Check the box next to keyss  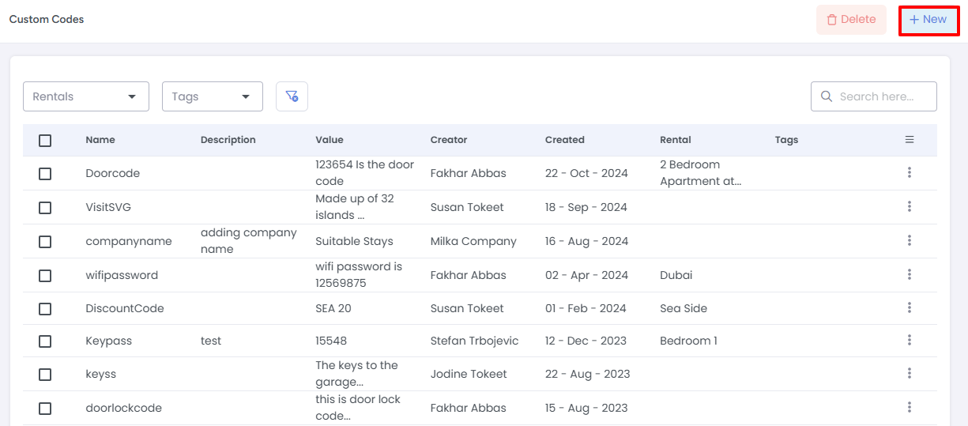click(45, 374)
